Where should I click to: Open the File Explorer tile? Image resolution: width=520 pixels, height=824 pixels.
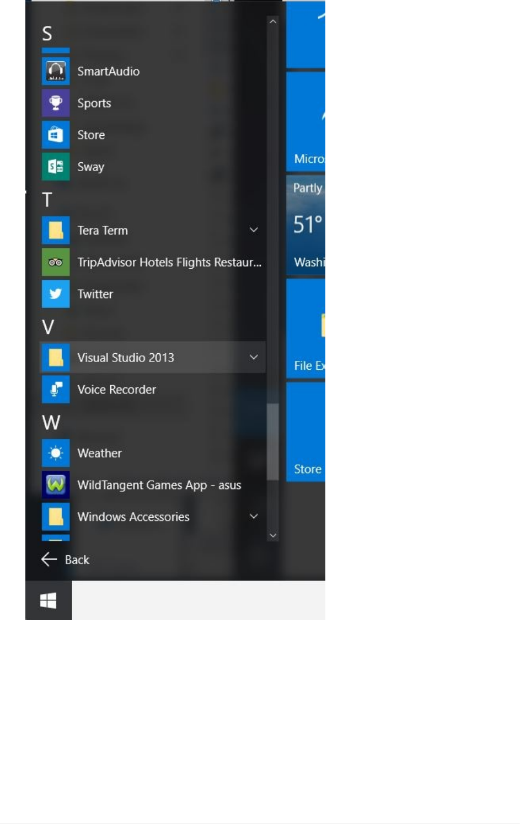pos(305,328)
